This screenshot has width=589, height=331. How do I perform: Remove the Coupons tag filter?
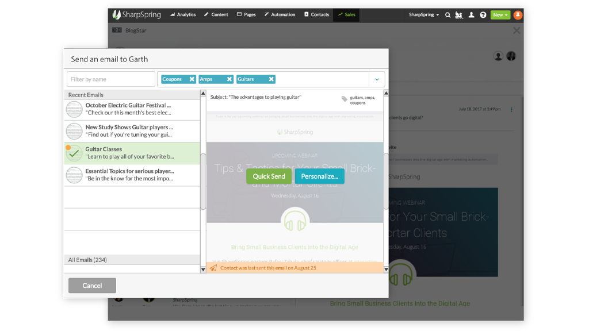tap(192, 79)
